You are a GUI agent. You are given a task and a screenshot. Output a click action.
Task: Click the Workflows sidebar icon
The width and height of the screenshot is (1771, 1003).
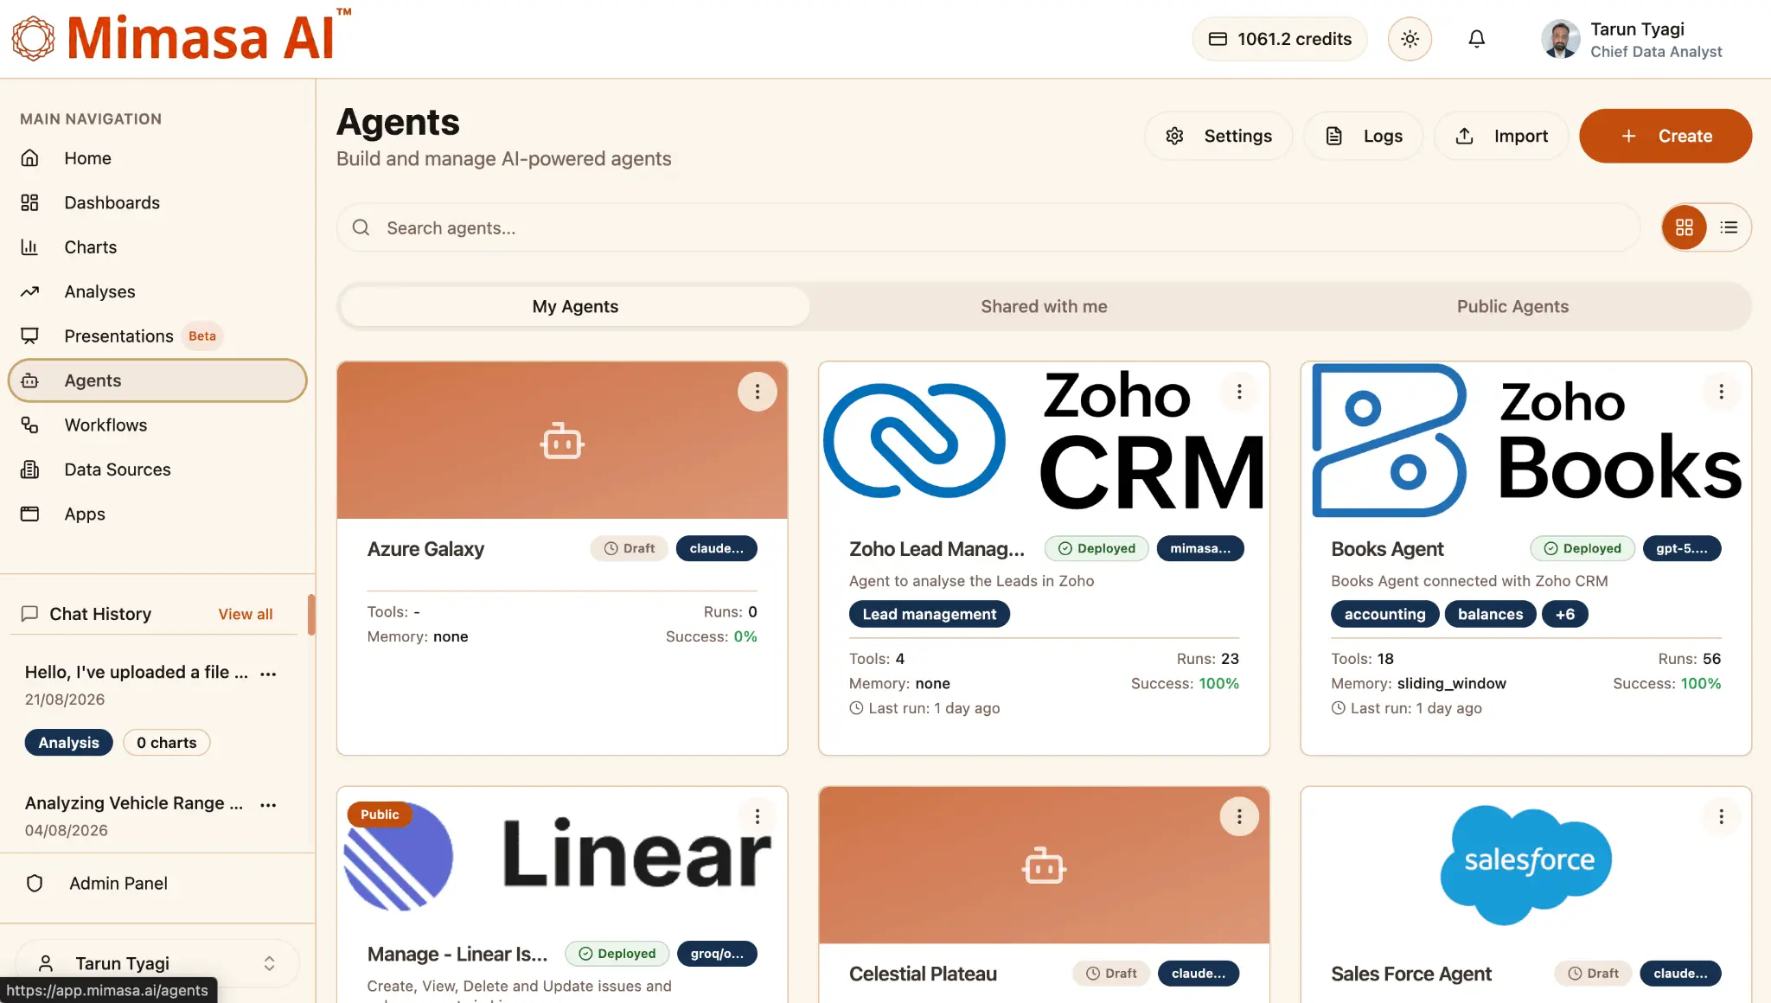30,425
